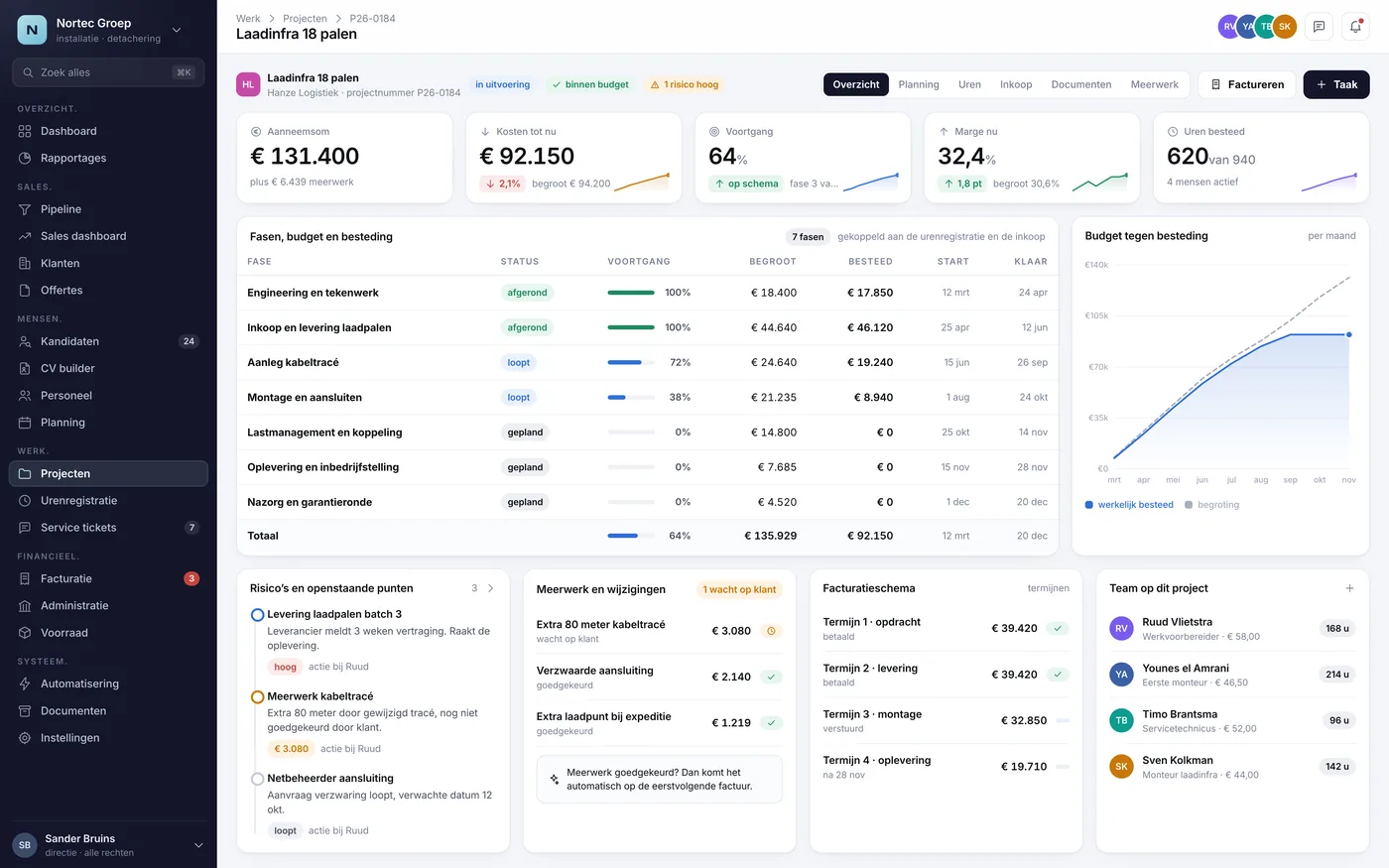Go to the Meerwerk tab
Screen dimensions: 1389x868
pyautogui.click(x=1155, y=84)
